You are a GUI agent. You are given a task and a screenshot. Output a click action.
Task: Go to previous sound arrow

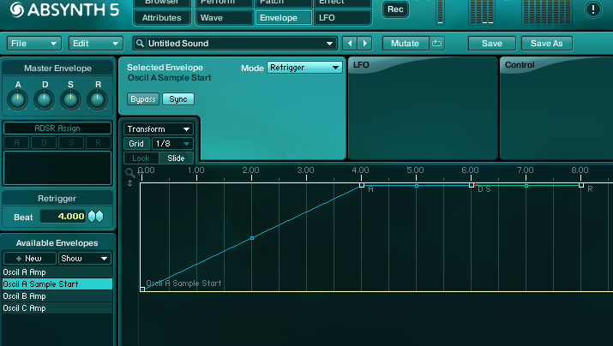pos(350,44)
